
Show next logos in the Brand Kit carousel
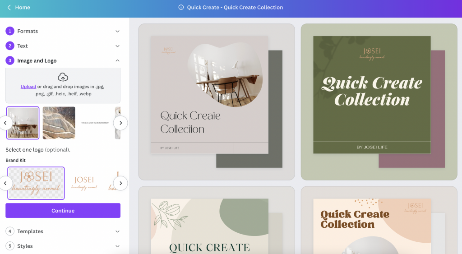(120, 183)
